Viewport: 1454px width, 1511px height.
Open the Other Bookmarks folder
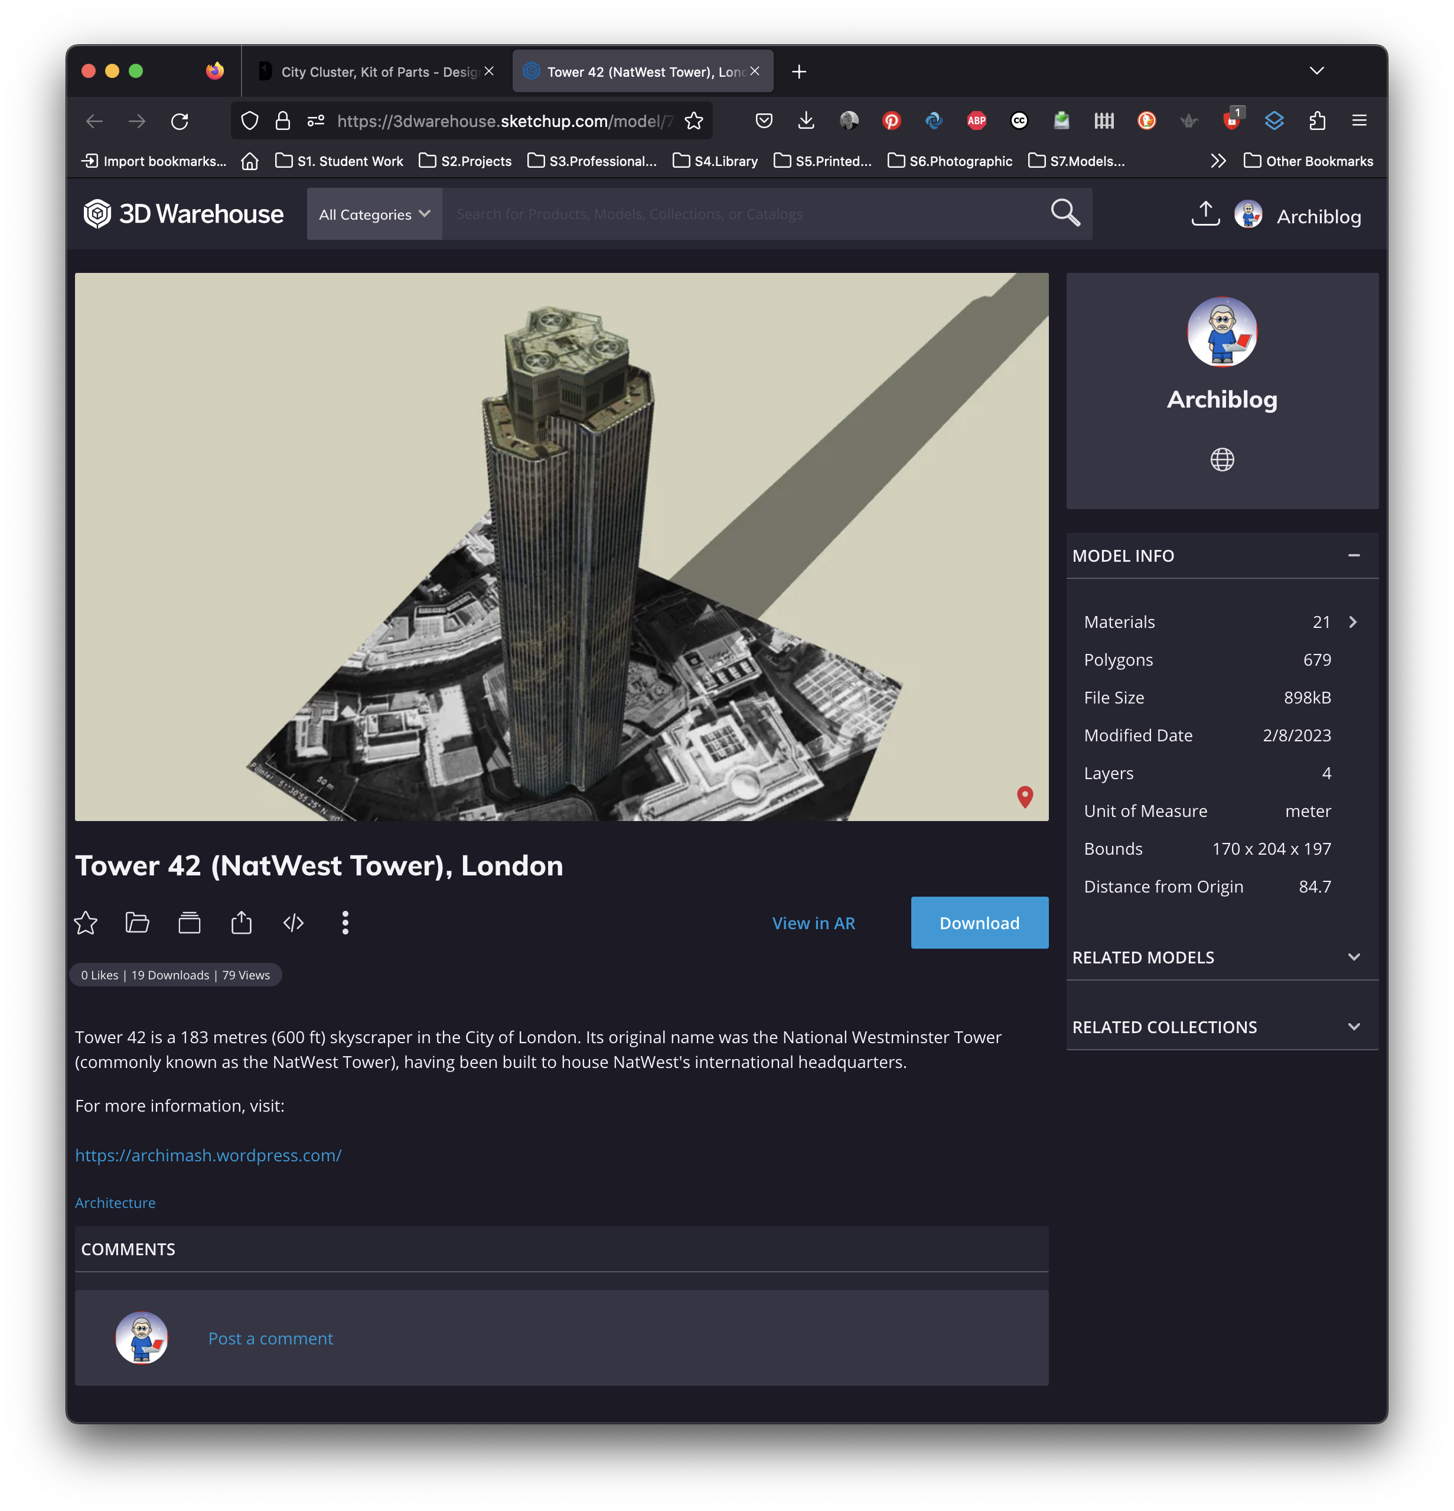pyautogui.click(x=1308, y=161)
